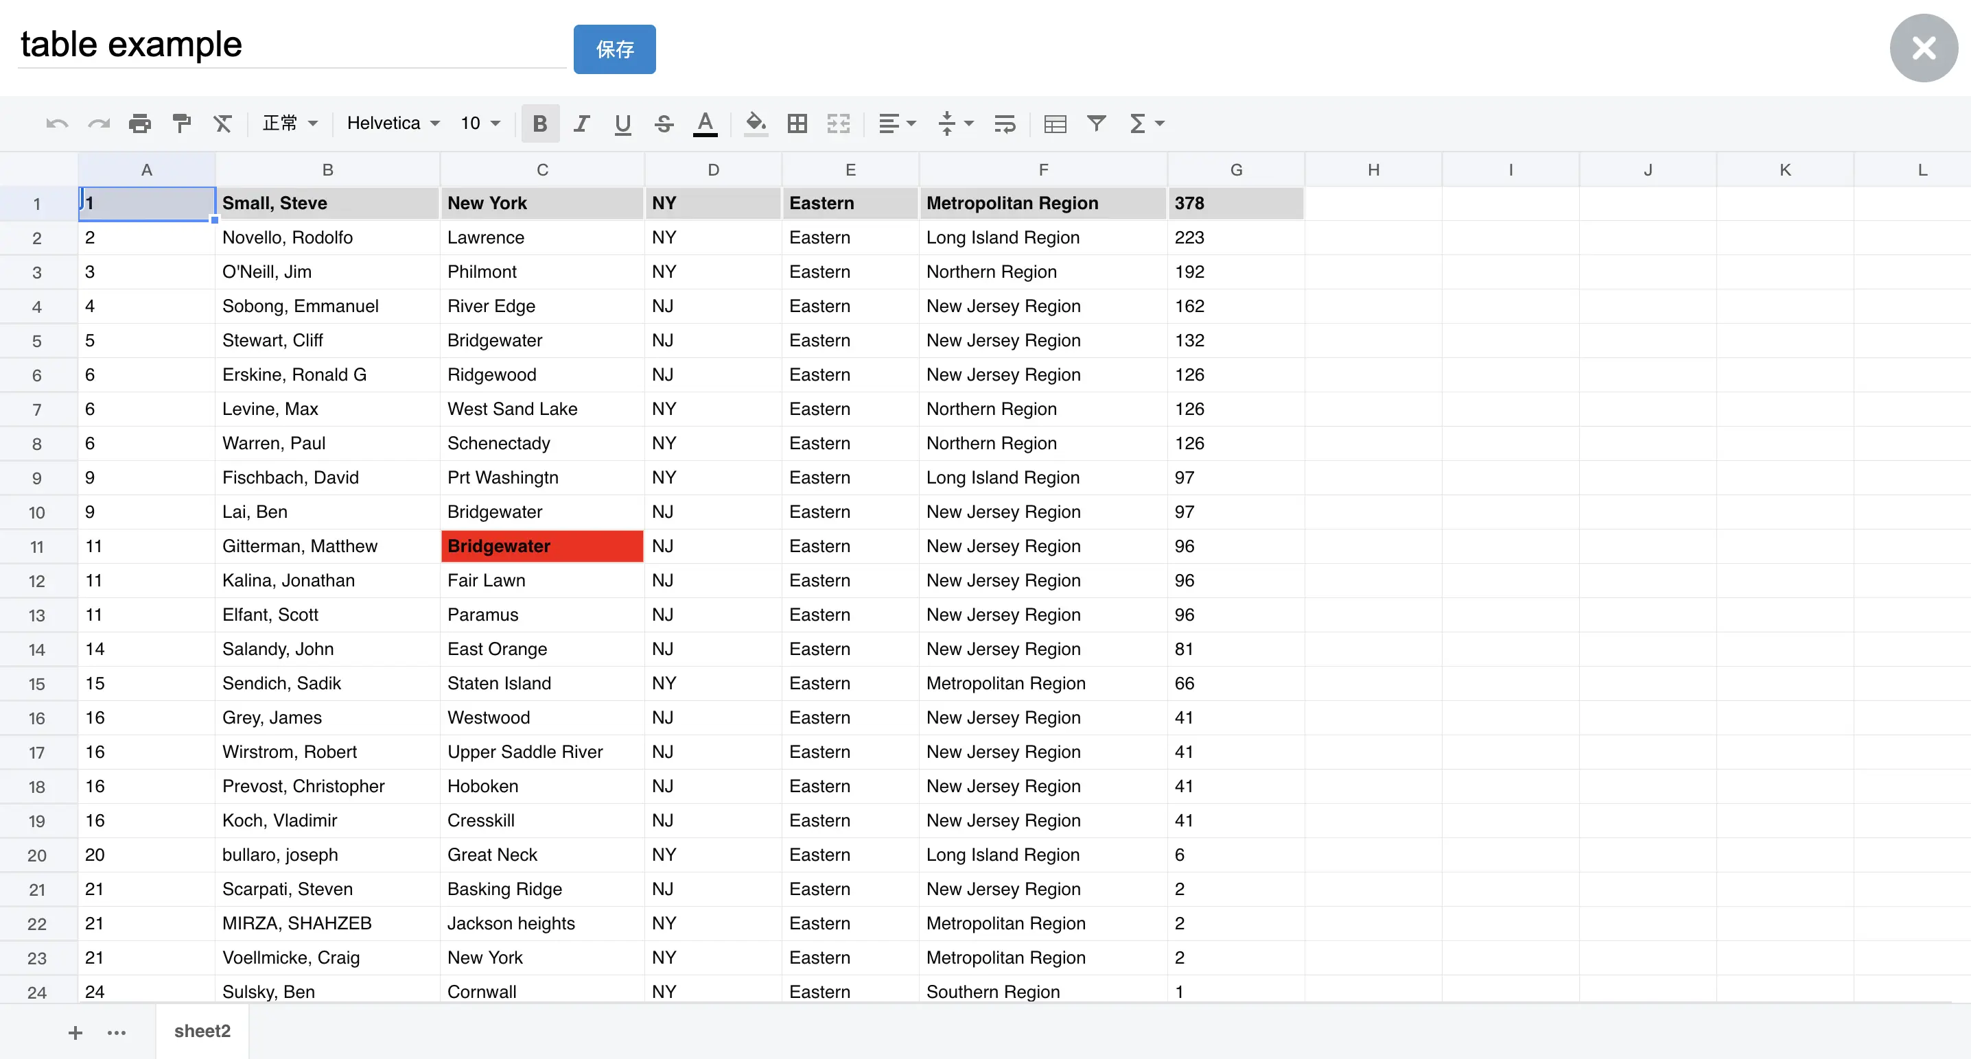Open the font size 10 dropdown

(480, 124)
